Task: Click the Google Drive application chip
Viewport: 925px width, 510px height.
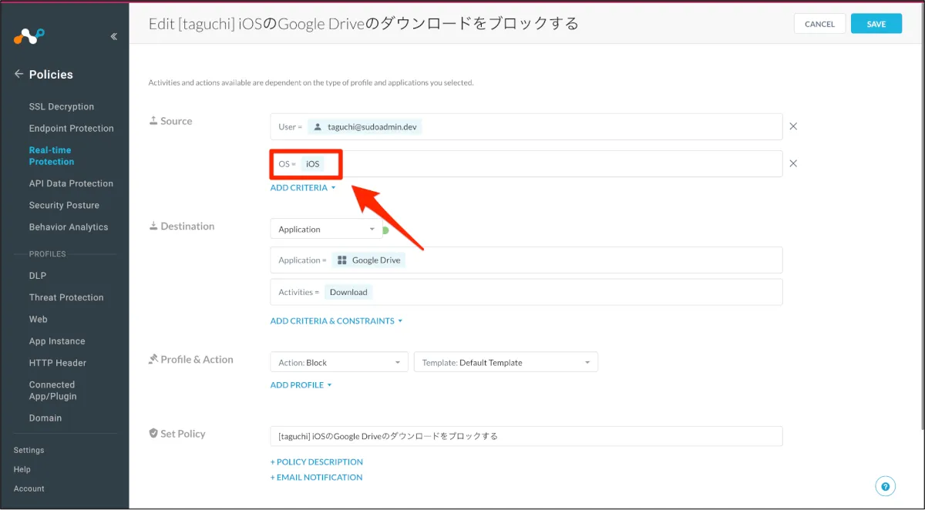Action: pyautogui.click(x=368, y=260)
